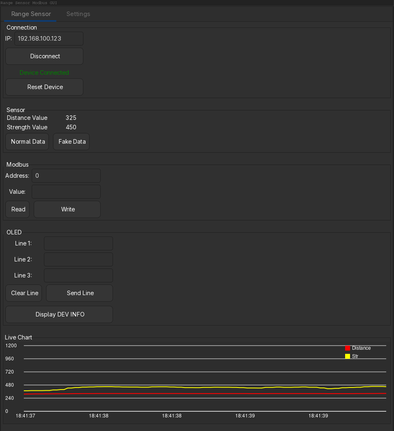
Task: Focus the Modbus Address field
Action: click(x=66, y=176)
